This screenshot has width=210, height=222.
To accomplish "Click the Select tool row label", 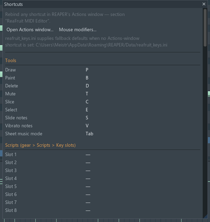I will point(11,110).
